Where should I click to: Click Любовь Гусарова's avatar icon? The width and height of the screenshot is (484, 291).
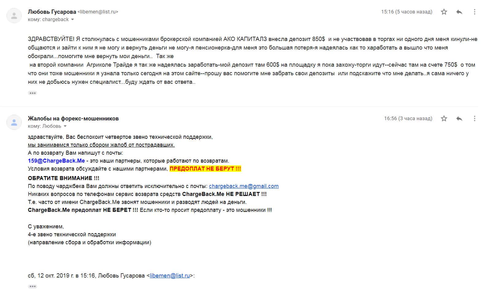(14, 16)
